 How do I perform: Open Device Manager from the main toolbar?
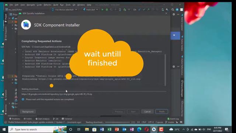click(x=163, y=10)
